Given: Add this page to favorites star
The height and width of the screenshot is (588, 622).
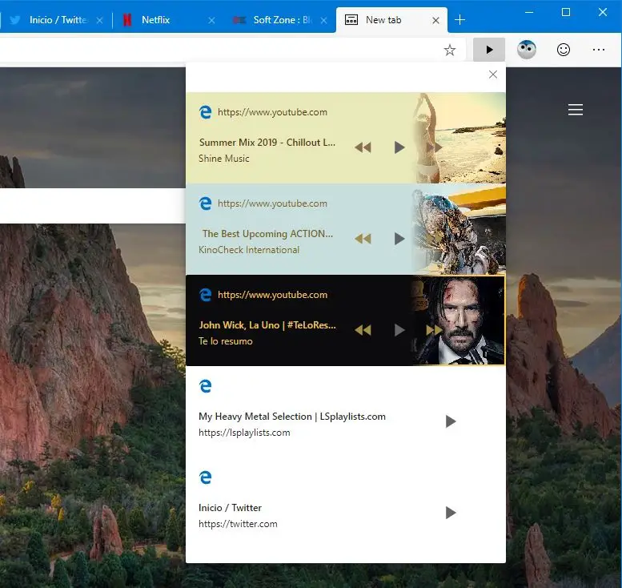Looking at the screenshot, I should [x=449, y=50].
